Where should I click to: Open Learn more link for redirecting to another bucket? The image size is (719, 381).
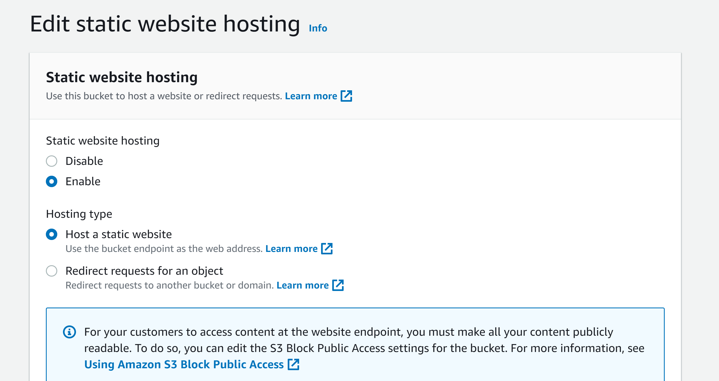(x=303, y=285)
